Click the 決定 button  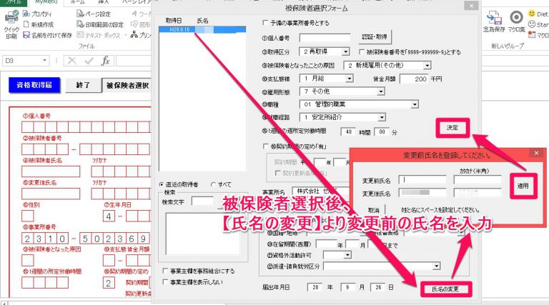(452, 127)
